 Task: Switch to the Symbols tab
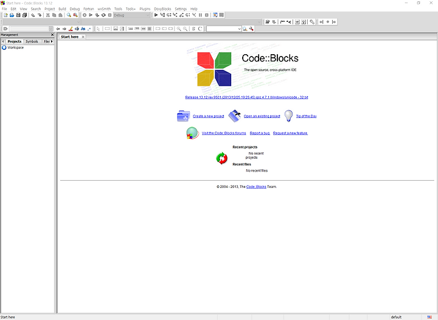click(32, 41)
